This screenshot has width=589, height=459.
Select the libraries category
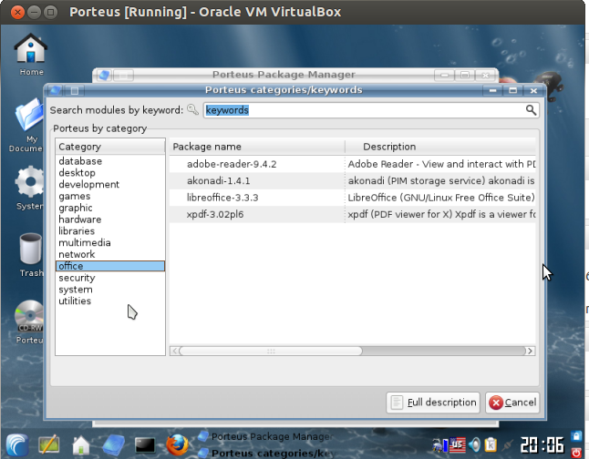(110, 230)
